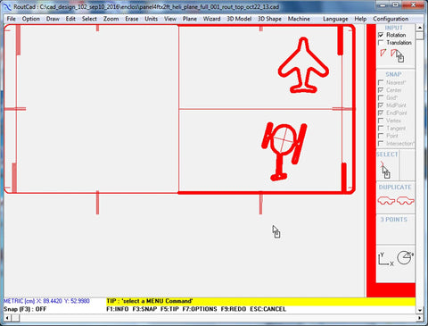Click the F7:OPTIONS shortcut label

(200, 309)
